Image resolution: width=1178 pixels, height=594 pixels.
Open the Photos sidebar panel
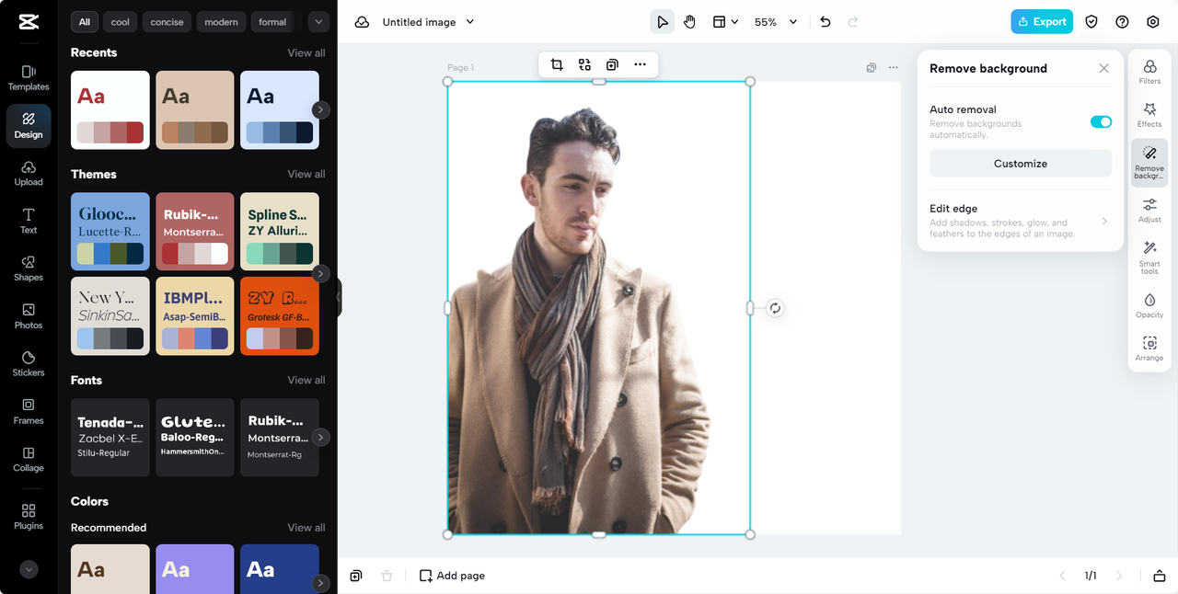click(x=29, y=316)
